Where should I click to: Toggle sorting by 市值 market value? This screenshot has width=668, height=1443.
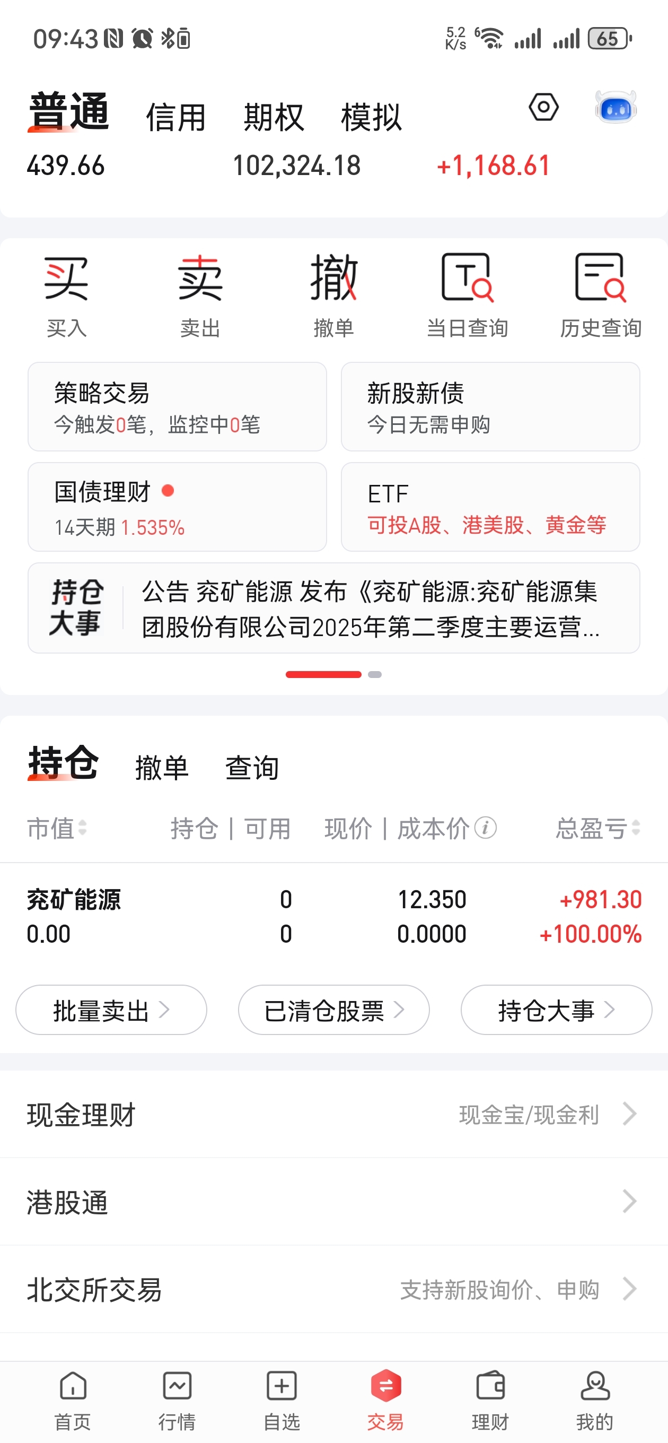tap(57, 829)
